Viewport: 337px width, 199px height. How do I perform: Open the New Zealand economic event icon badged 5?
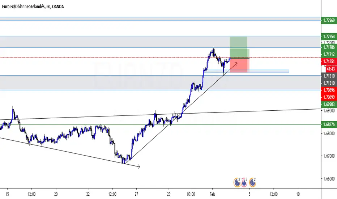pos(244,183)
